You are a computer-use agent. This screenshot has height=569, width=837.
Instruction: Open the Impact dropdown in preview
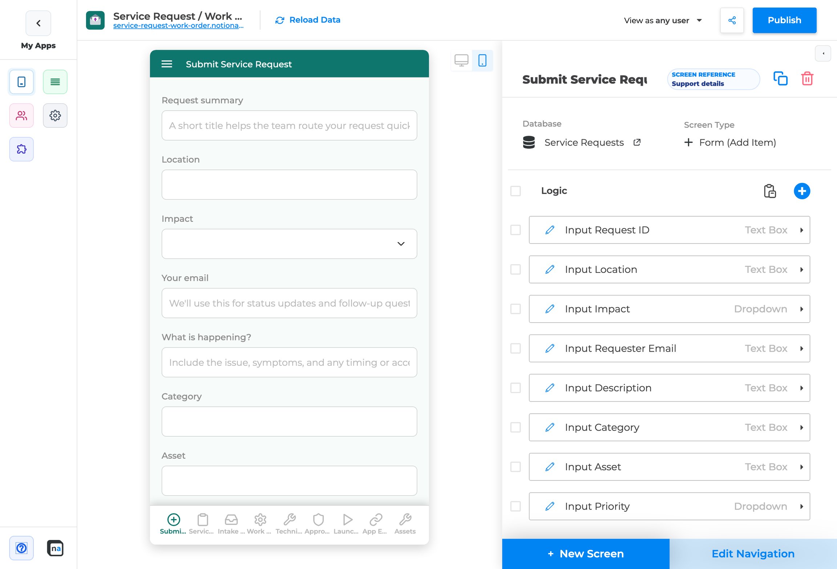click(289, 244)
